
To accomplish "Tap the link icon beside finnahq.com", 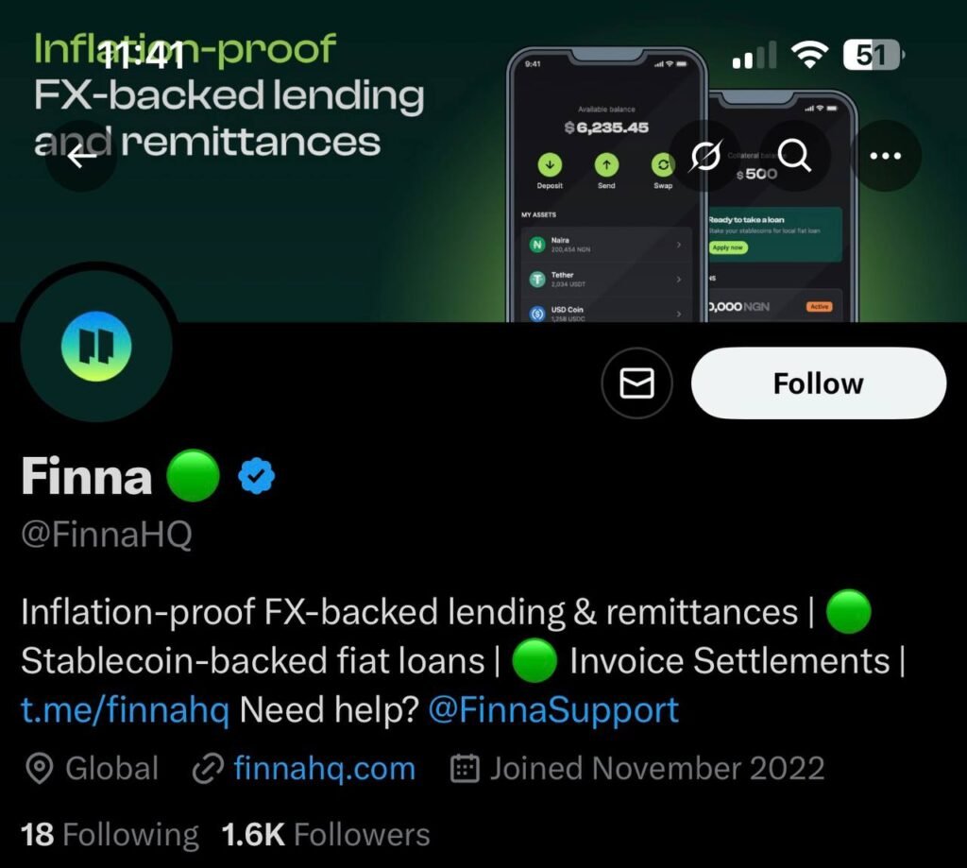I will pyautogui.click(x=207, y=769).
